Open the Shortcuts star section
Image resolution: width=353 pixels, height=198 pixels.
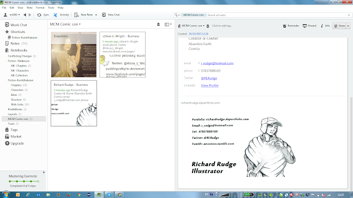[15, 32]
